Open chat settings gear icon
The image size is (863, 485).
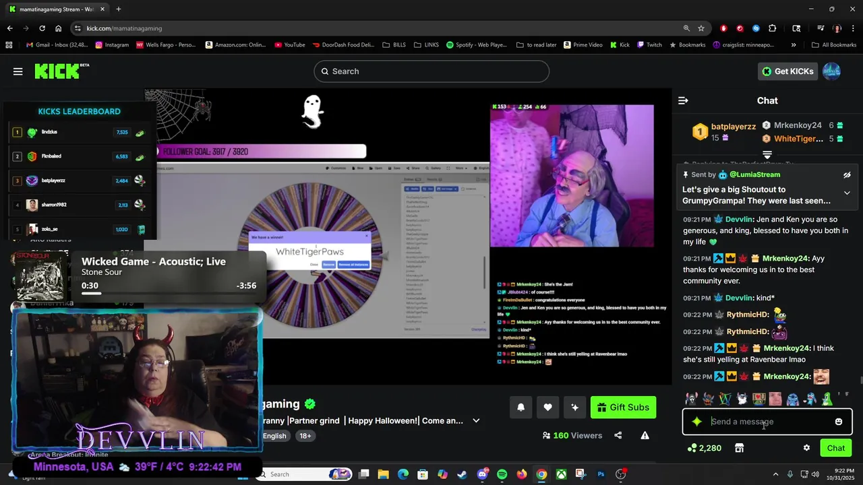click(x=806, y=448)
